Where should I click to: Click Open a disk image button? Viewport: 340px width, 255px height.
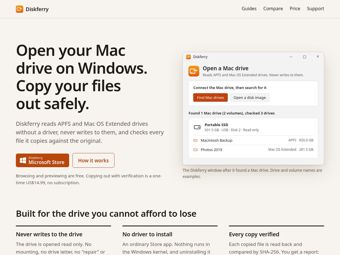click(250, 97)
